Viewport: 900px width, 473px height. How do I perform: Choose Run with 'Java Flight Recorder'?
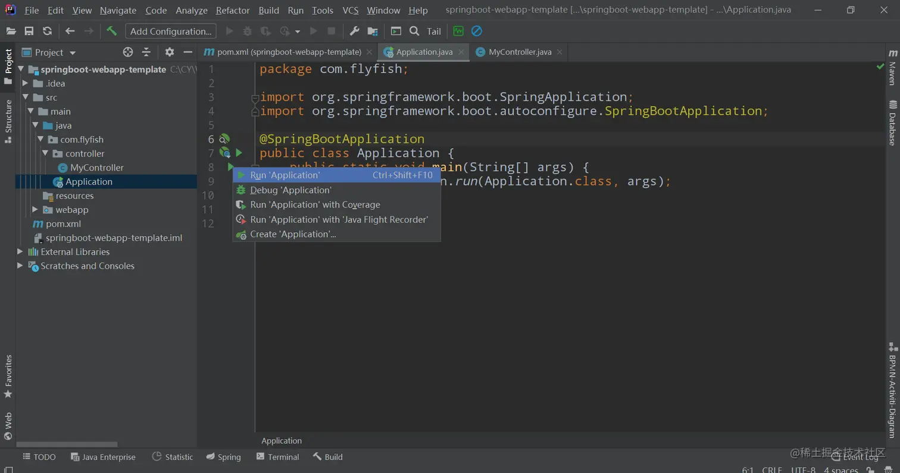tap(336, 220)
